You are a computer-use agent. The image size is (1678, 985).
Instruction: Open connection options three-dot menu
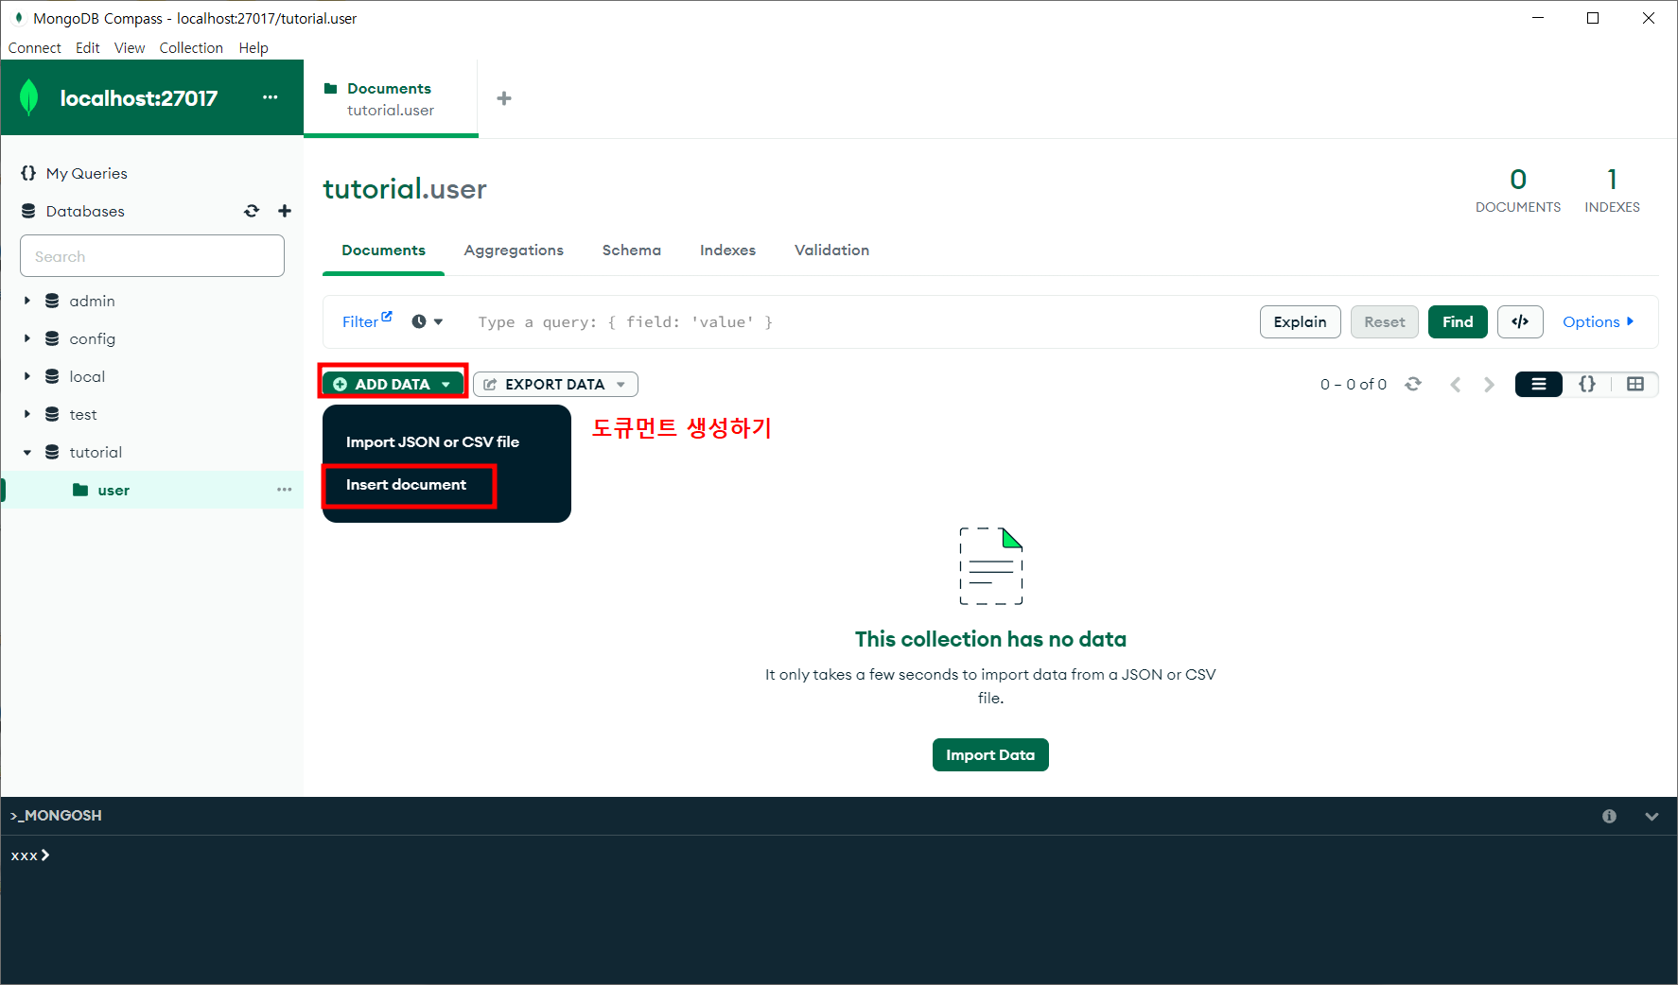point(271,97)
